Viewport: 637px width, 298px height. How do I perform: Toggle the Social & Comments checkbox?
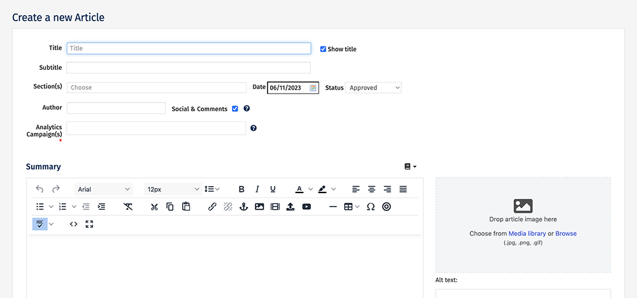pos(235,109)
